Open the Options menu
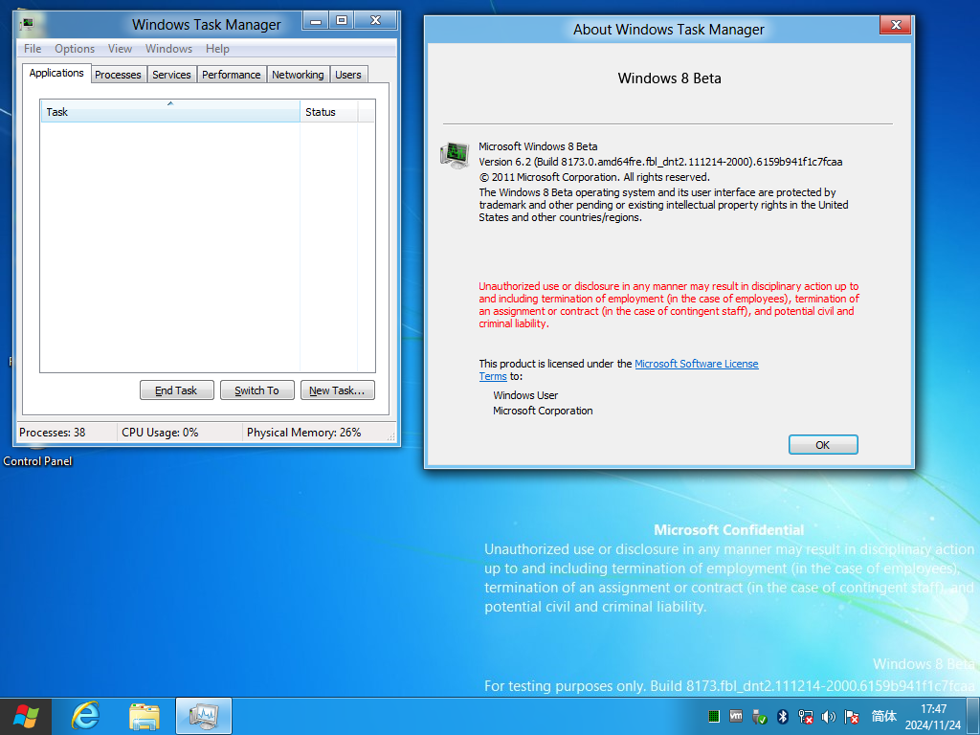Viewport: 980px width, 735px height. 75,49
